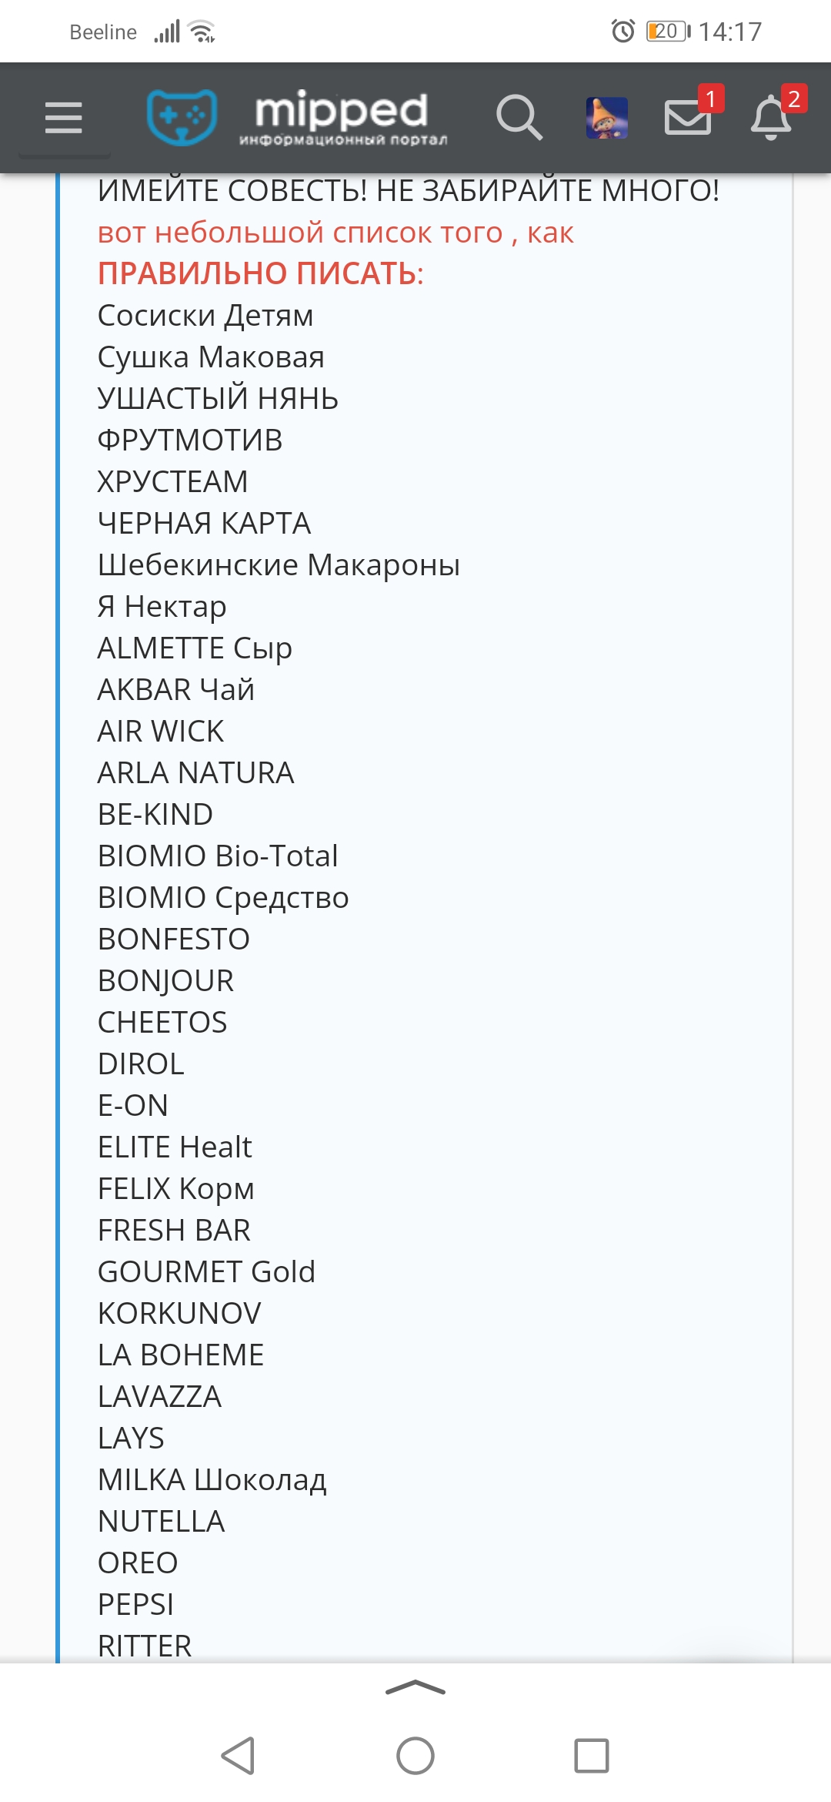This screenshot has height=1802, width=831.
Task: Tap the alarm clock status icon
Action: pos(623,31)
